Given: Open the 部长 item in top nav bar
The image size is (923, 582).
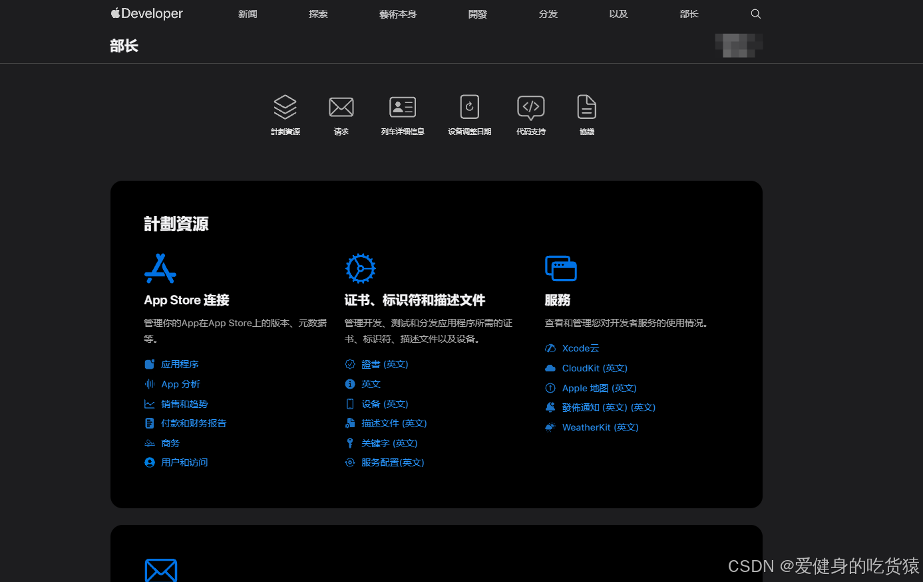Looking at the screenshot, I should [x=689, y=14].
